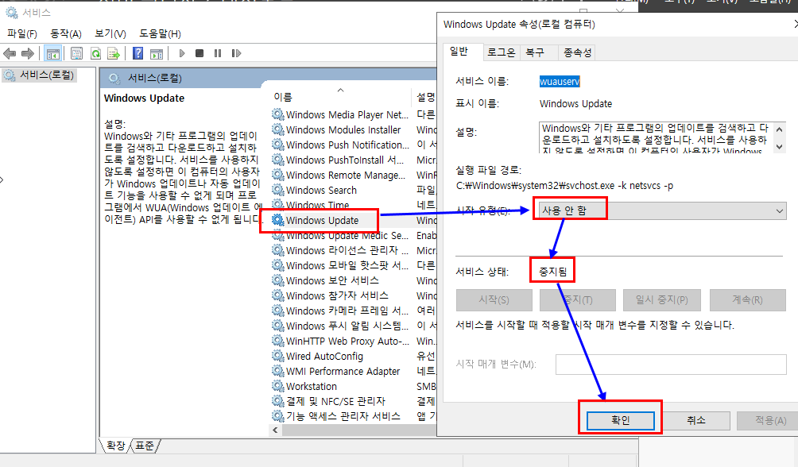Click the 계속(R) button
The width and height of the screenshot is (798, 467).
pos(748,300)
